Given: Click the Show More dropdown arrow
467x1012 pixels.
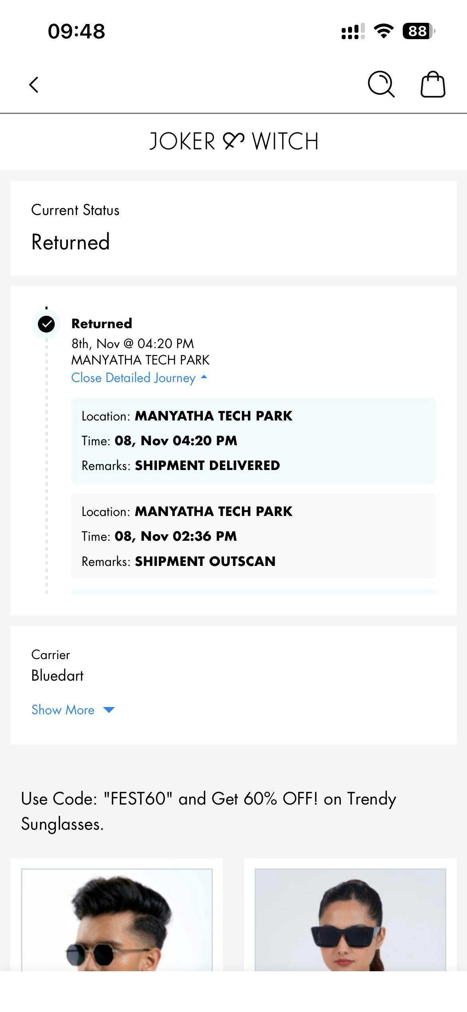Looking at the screenshot, I should tap(109, 710).
